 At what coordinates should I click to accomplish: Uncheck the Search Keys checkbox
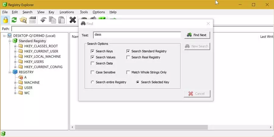tap(93, 51)
